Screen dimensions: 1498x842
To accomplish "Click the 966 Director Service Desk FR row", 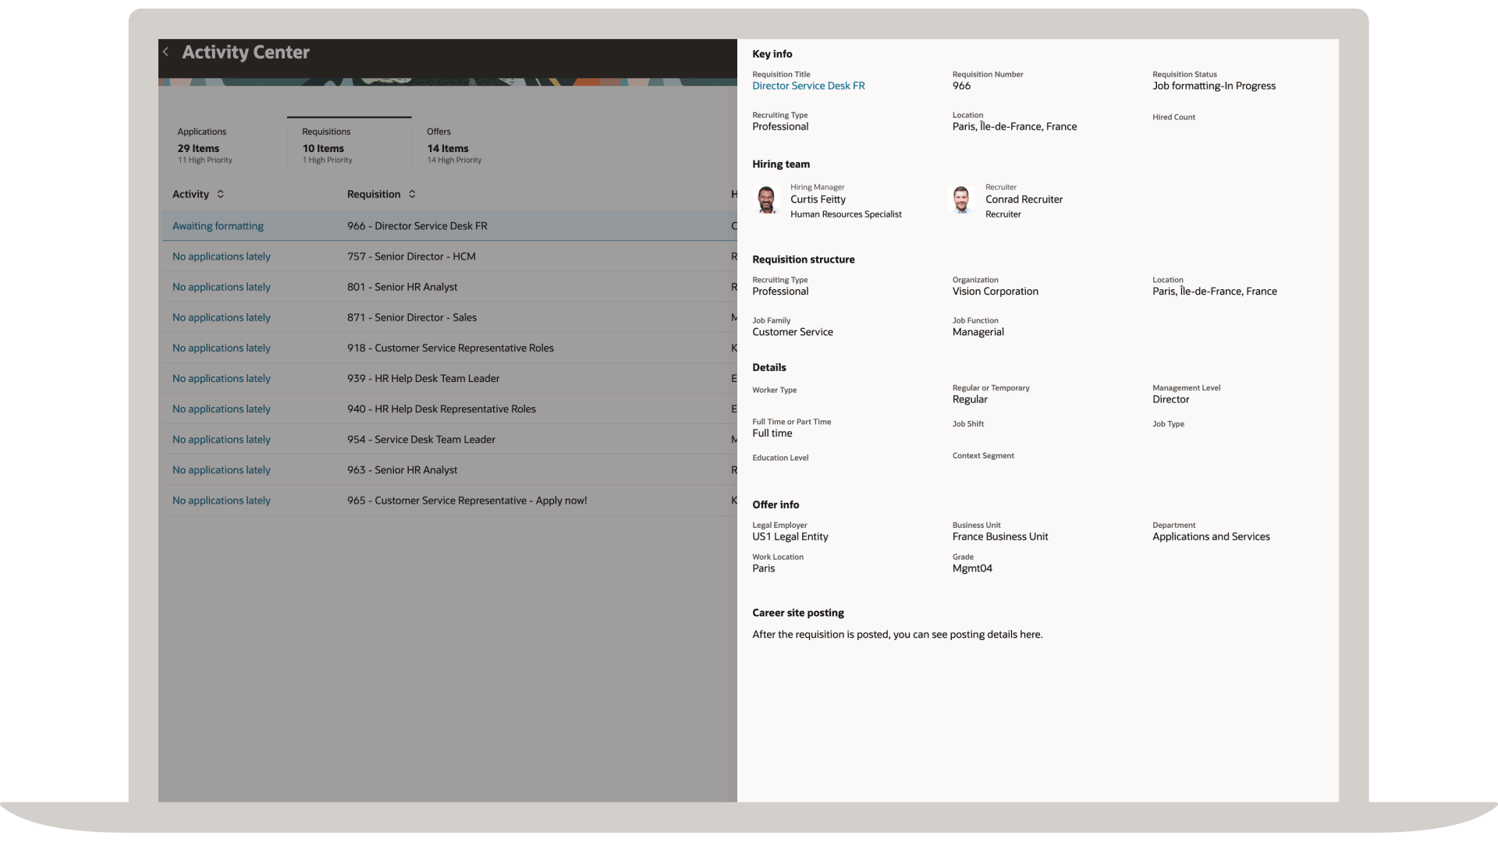I will click(x=417, y=226).
